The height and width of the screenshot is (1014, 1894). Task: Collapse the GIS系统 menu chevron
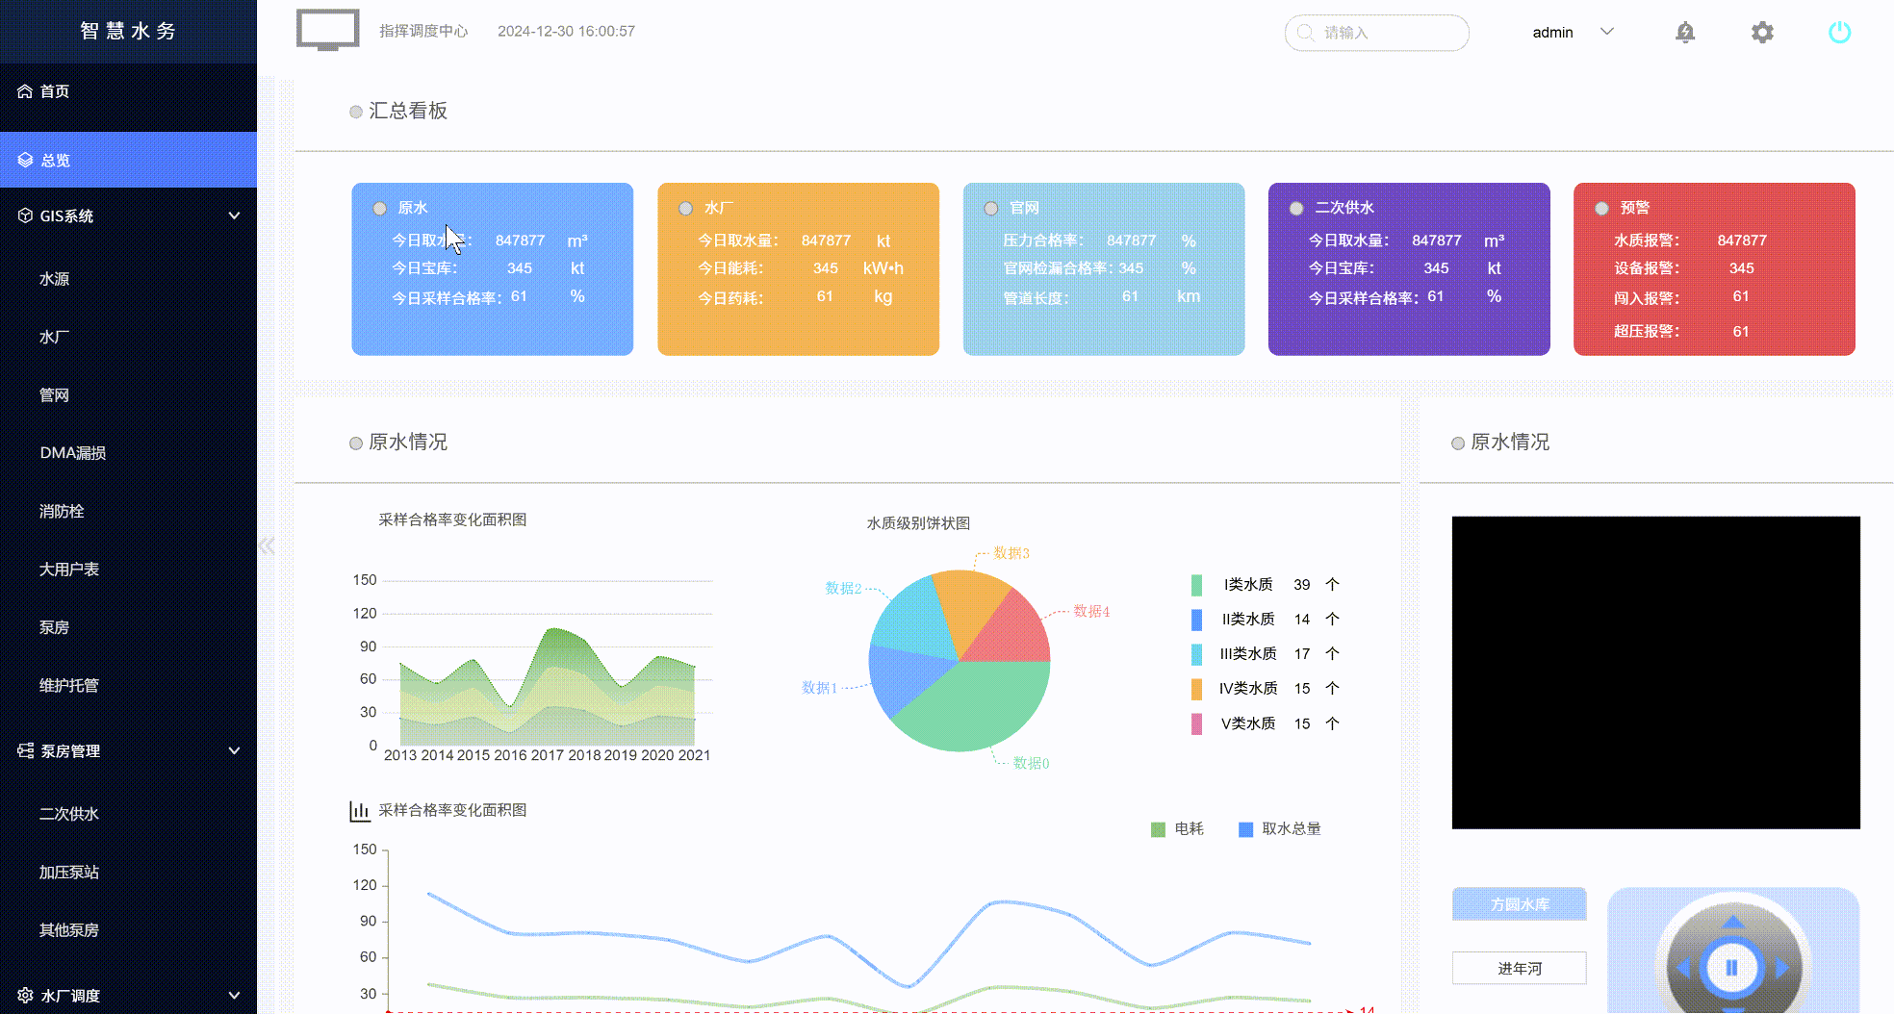coord(234,215)
